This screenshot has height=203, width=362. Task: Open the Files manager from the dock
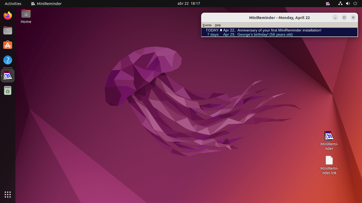8,30
